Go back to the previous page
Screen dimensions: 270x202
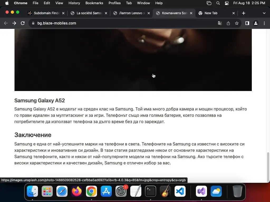click(6, 23)
